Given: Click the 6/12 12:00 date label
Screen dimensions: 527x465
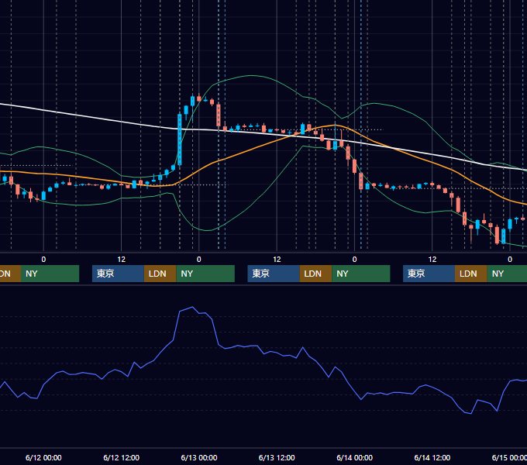Looking at the screenshot, I should 122,457.
